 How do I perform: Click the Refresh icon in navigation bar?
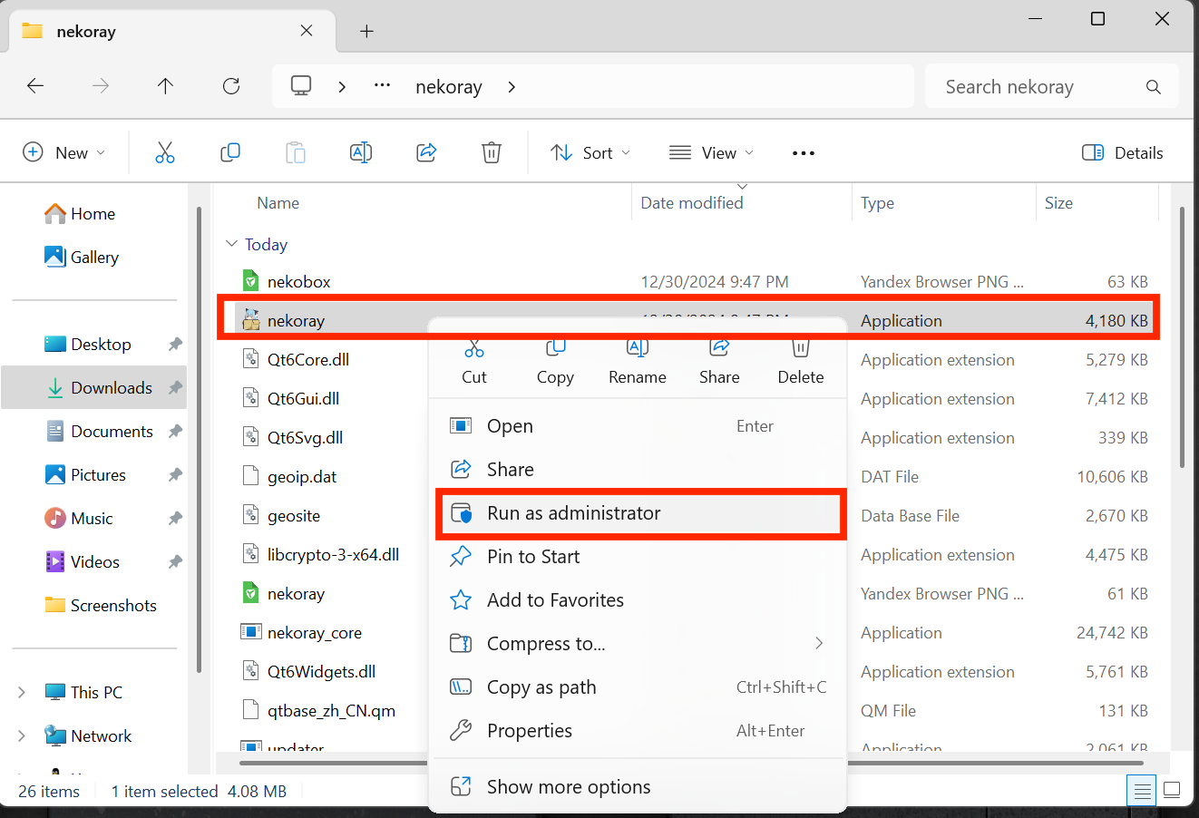click(x=231, y=86)
